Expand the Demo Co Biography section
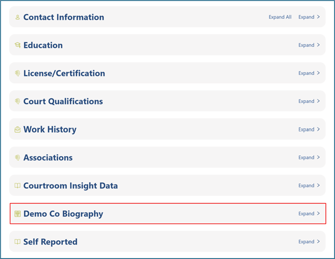335x259 pixels. click(309, 213)
